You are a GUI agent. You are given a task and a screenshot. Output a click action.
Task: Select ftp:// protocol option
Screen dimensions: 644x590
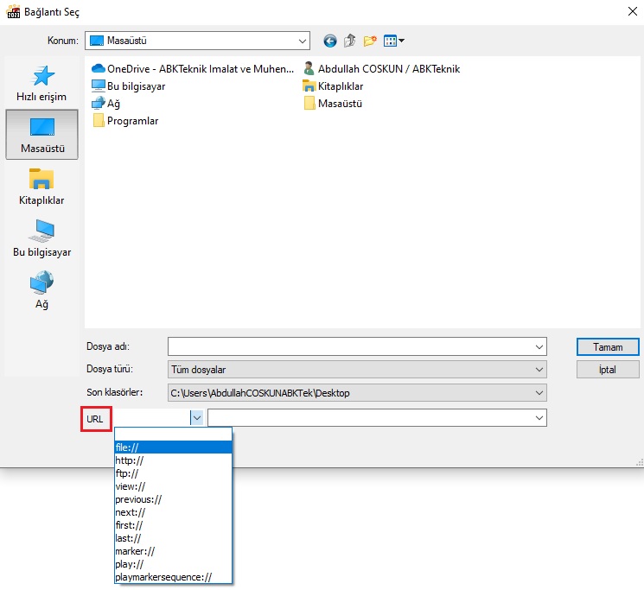click(x=127, y=473)
